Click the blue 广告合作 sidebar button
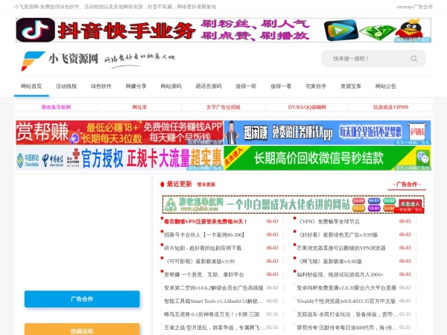The width and height of the screenshot is (447, 335). (82, 299)
